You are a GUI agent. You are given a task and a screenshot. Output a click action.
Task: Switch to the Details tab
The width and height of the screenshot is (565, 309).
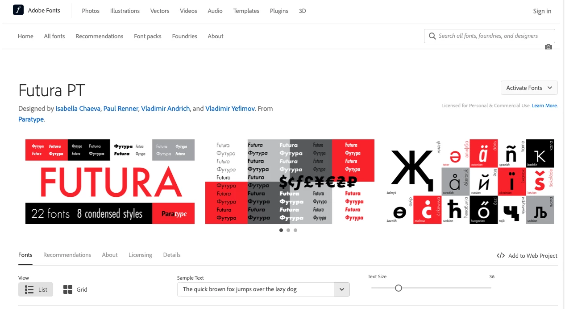point(172,255)
